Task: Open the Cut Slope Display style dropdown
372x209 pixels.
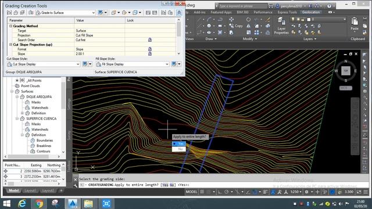Action: coord(78,64)
